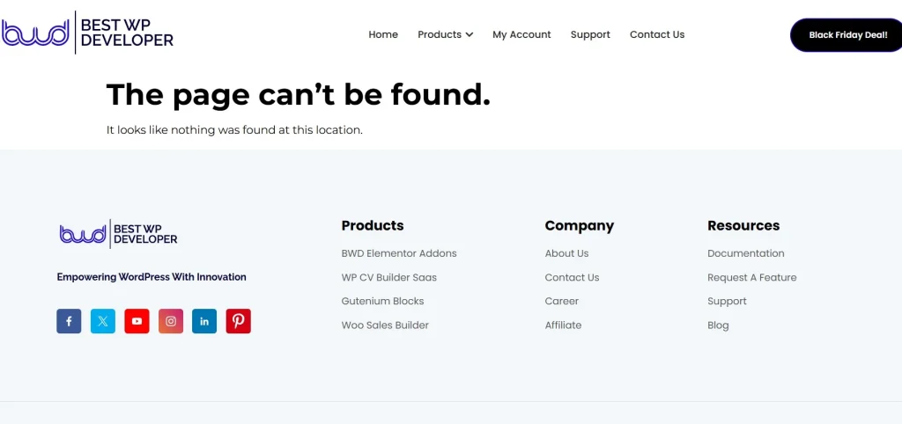Open the Gutenium Blocks footer link
The height and width of the screenshot is (424, 902).
pos(383,301)
